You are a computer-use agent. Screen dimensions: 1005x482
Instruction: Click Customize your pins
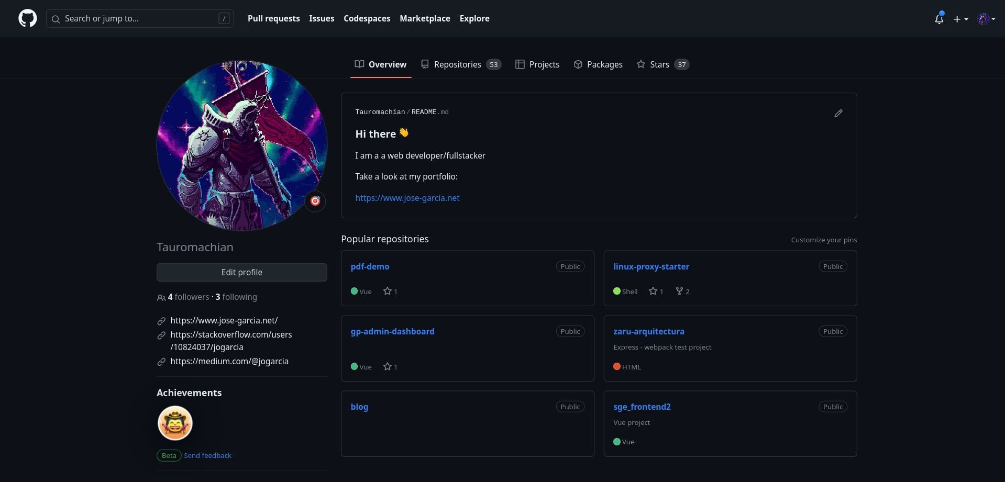[823, 240]
